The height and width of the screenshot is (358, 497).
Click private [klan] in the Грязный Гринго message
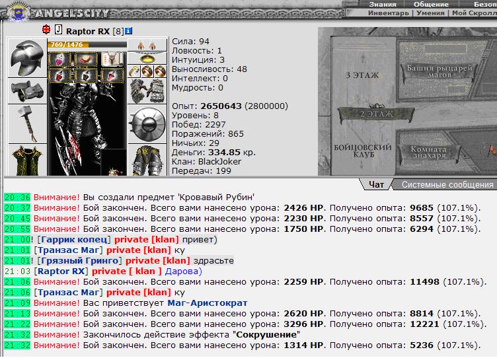158,261
